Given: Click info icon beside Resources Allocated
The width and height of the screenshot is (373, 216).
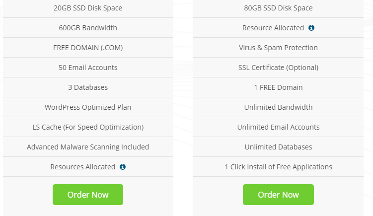Looking at the screenshot, I should (x=123, y=167).
